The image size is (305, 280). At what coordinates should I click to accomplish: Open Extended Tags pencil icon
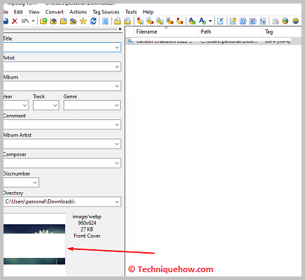[x=220, y=21]
